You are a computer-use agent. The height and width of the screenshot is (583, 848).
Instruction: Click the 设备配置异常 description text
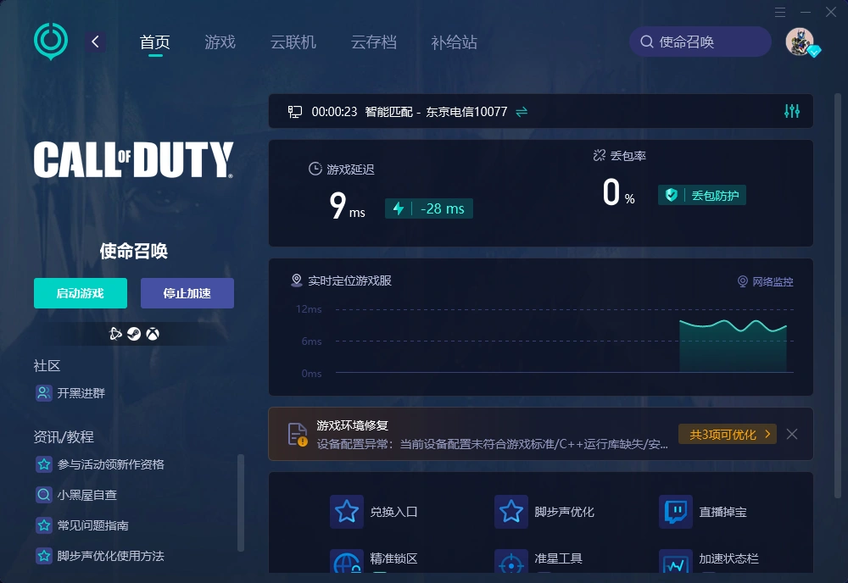tap(492, 444)
